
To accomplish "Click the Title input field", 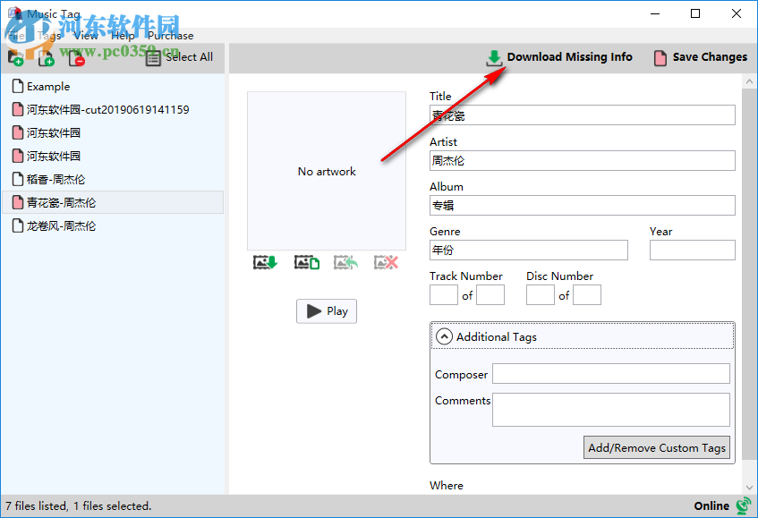I will tap(582, 115).
